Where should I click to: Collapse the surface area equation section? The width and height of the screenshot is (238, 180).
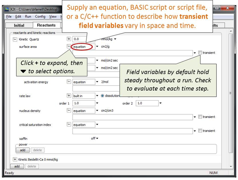69,46
